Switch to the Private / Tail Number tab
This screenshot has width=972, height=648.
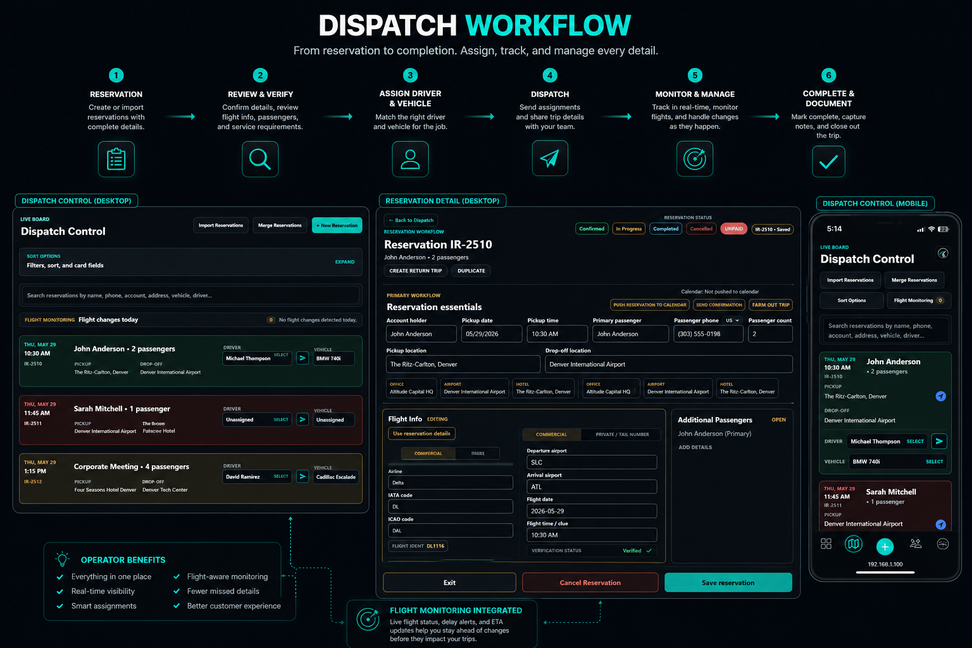(x=622, y=435)
